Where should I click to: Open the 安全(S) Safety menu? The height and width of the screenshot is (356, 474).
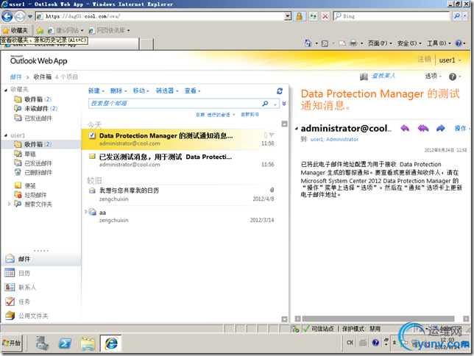[x=409, y=43]
